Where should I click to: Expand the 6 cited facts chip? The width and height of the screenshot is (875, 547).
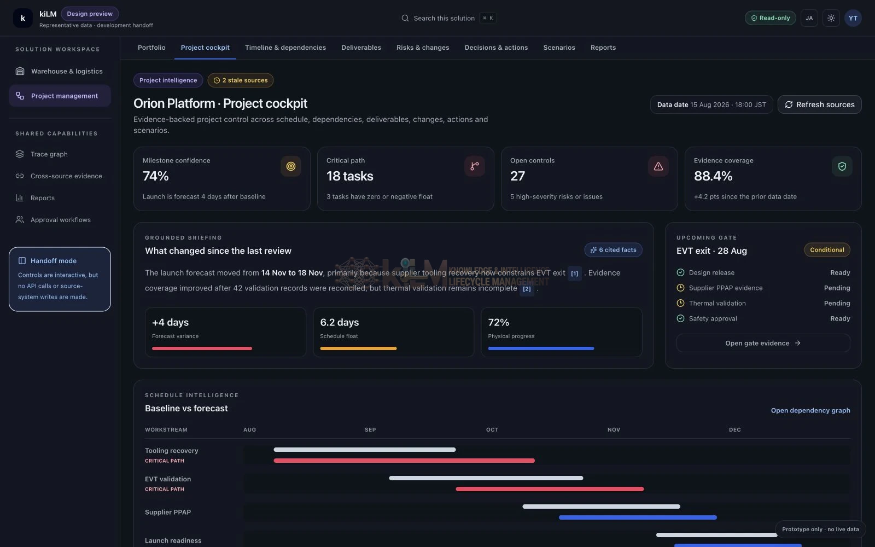coord(613,250)
